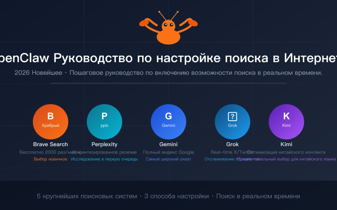337x210 pixels.
Task: Click the subtitle starting "2026 Новейшее"
Action: (168, 73)
